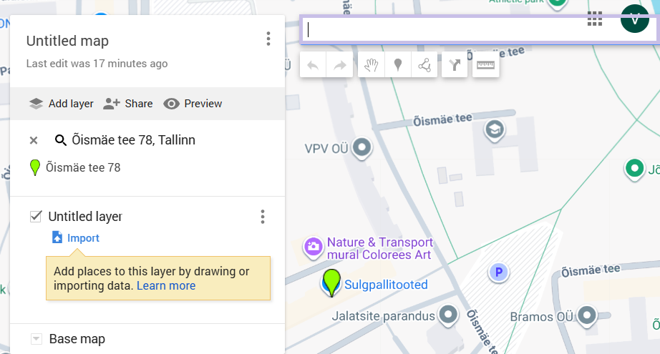Open the Google apps grid
660x354 pixels.
click(x=595, y=19)
